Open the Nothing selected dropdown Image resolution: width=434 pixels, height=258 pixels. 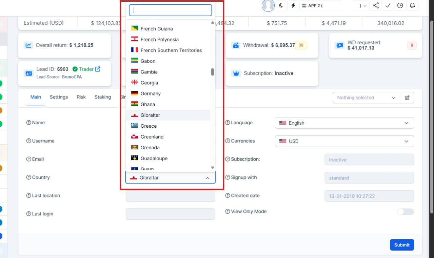coord(367,98)
